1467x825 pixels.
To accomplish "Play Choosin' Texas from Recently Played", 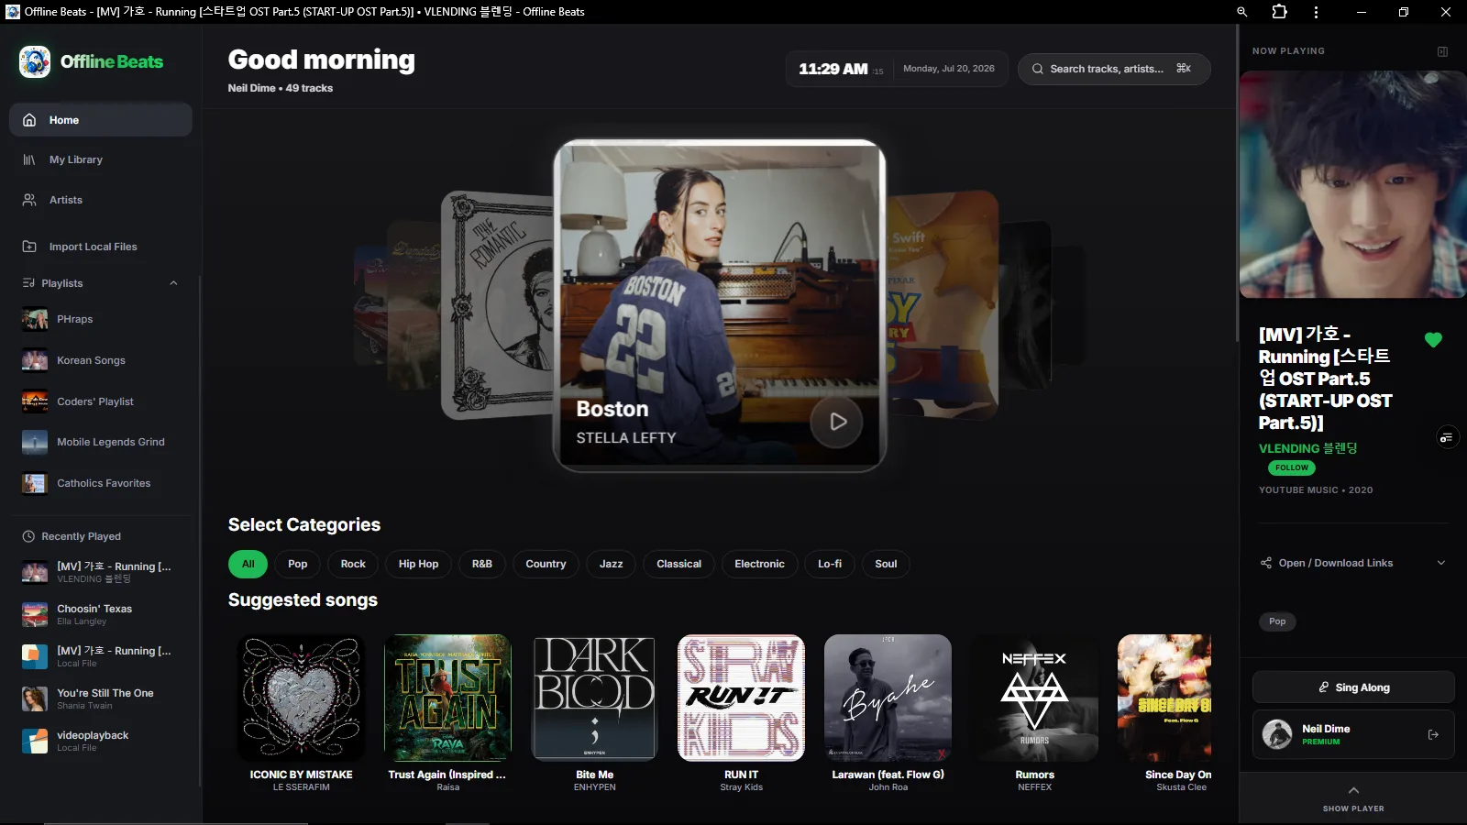I will (101, 614).
